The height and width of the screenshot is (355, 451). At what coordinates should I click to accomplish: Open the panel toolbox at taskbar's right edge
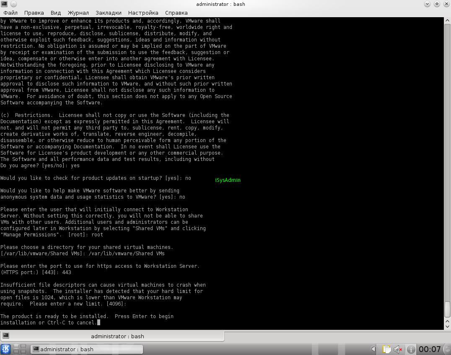coord(448,349)
